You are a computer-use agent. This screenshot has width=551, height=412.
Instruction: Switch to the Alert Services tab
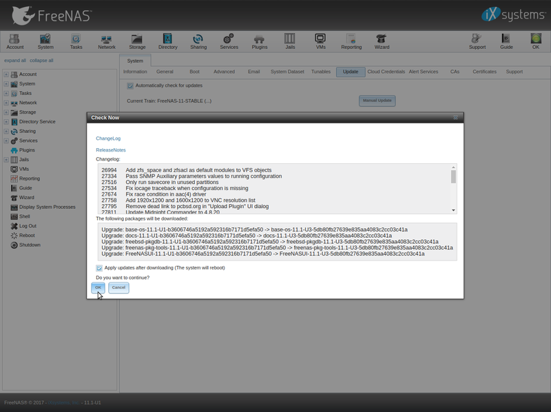point(424,72)
